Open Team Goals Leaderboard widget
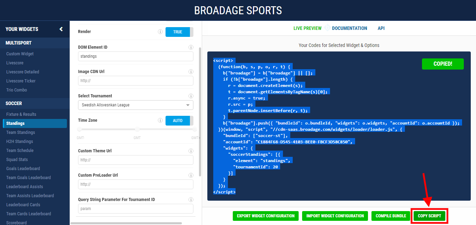The image size is (476, 225). point(29,178)
